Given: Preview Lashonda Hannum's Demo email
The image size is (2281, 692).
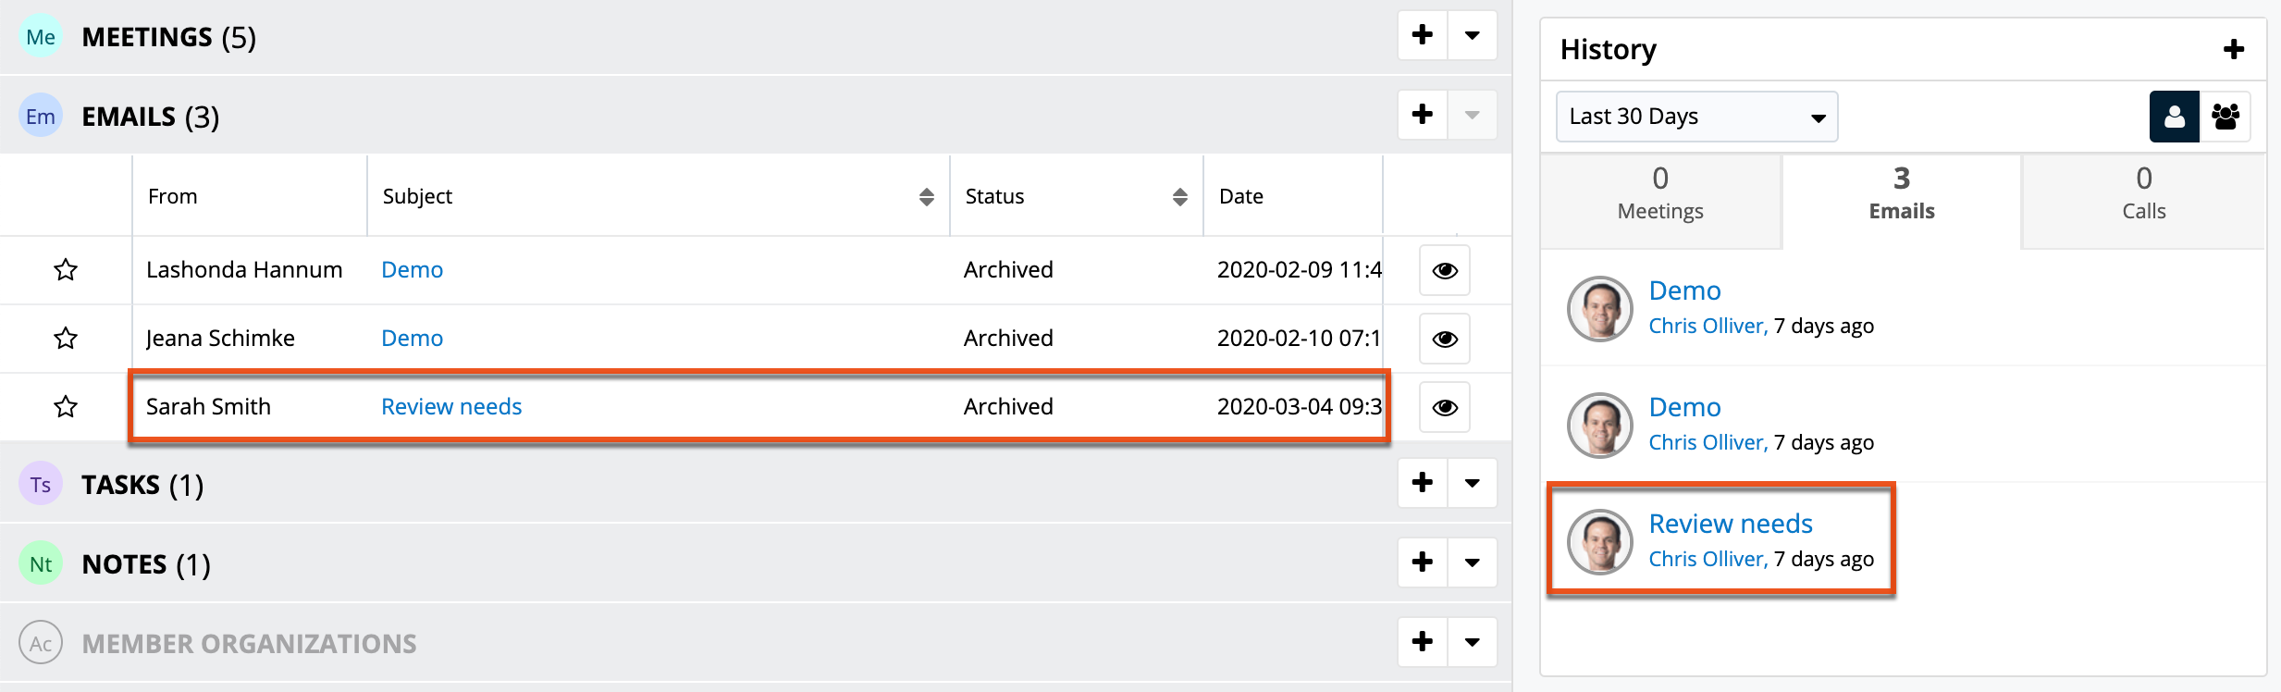Looking at the screenshot, I should (x=1445, y=269).
